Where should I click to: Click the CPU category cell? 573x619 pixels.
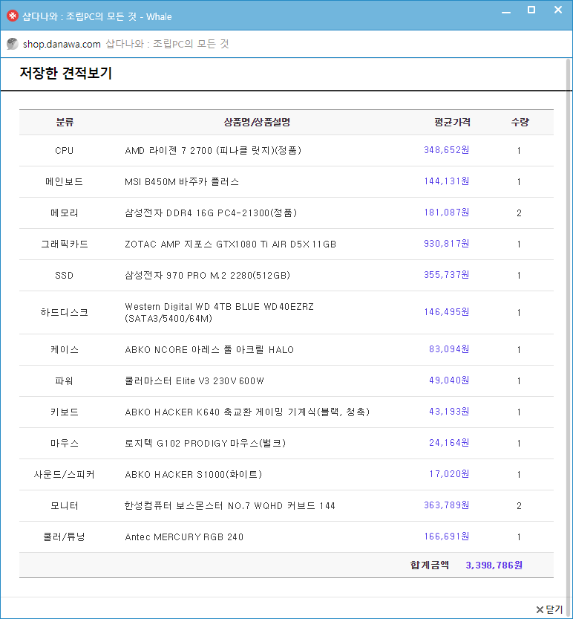click(x=65, y=150)
